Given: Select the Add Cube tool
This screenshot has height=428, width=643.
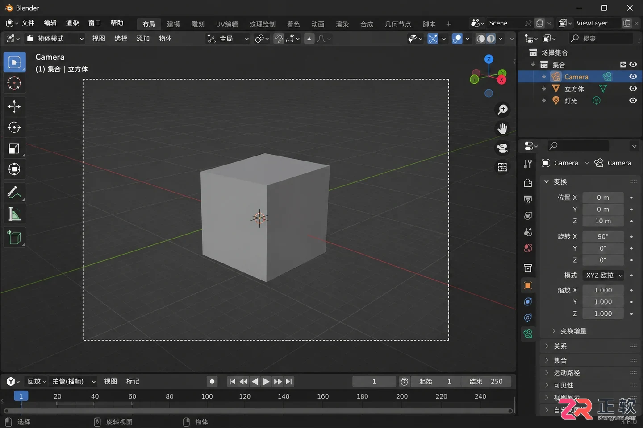Looking at the screenshot, I should click(x=14, y=237).
